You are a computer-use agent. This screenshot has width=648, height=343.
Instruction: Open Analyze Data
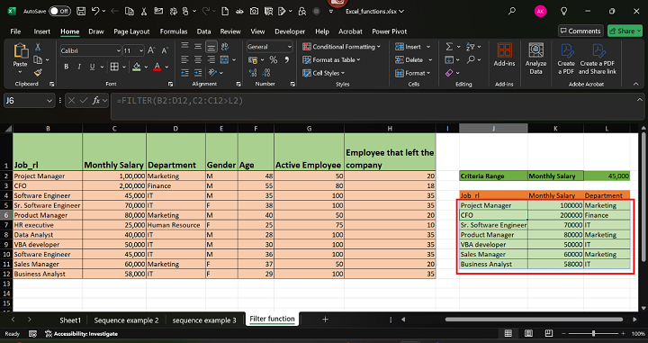pos(535,59)
